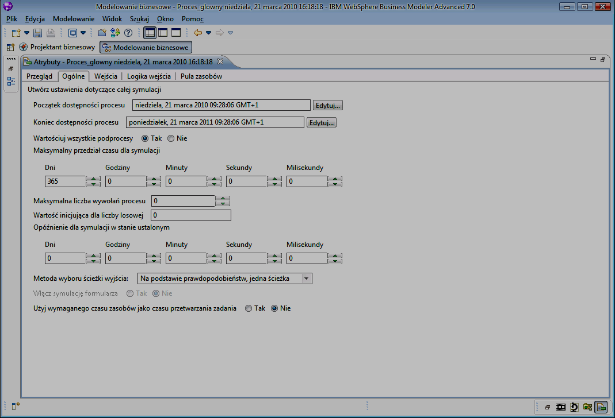Click the Dni field showing 365

pyautogui.click(x=65, y=181)
